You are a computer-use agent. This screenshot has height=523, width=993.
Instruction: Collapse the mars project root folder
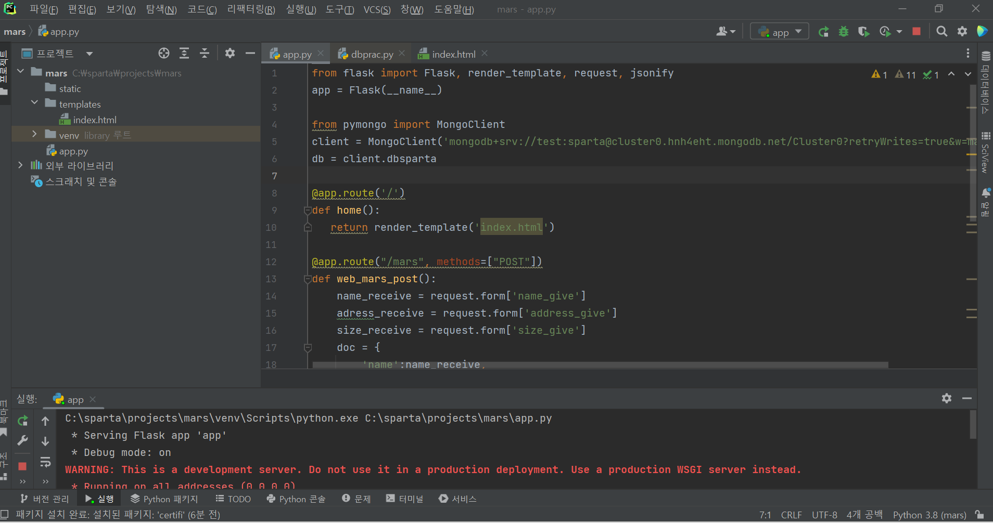(x=21, y=72)
